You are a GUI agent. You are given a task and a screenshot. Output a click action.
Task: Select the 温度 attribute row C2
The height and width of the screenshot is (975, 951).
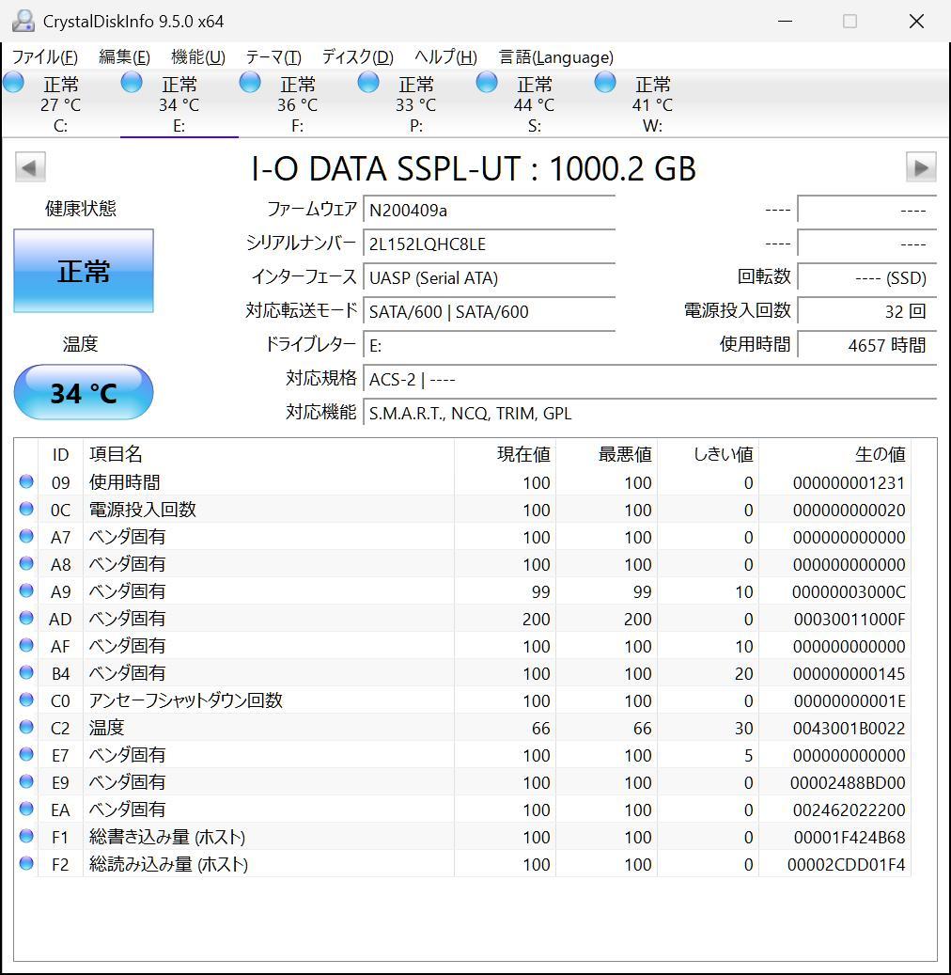(x=461, y=728)
